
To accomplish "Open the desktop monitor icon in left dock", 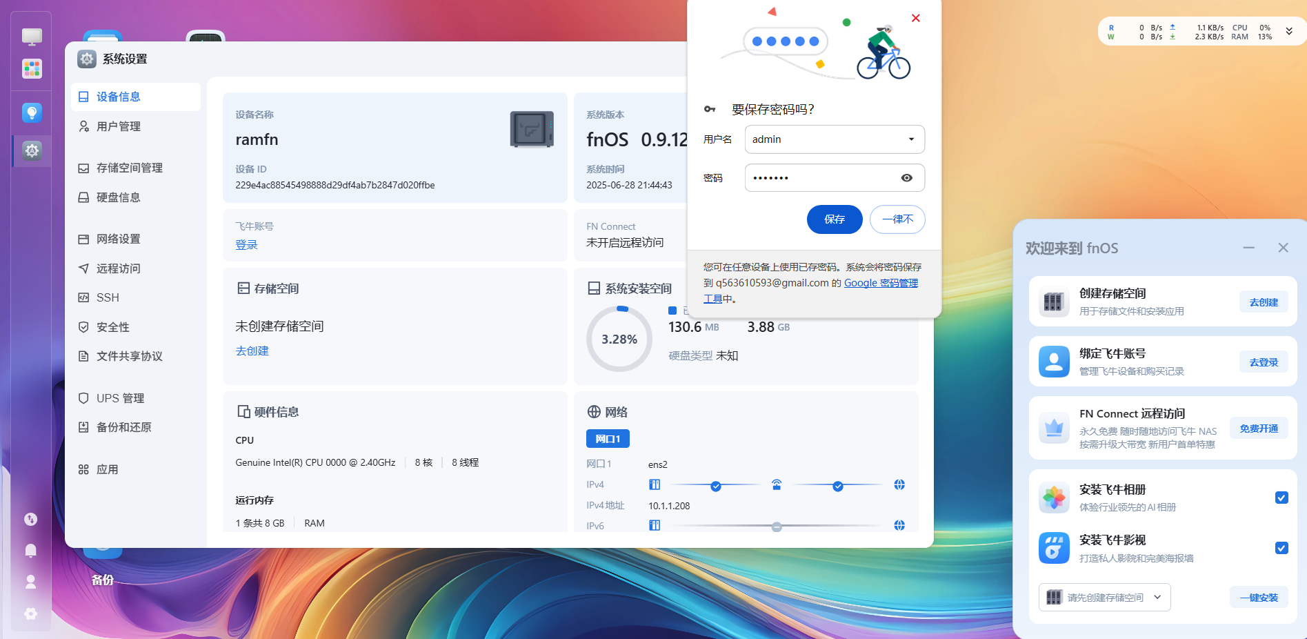I will point(32,37).
